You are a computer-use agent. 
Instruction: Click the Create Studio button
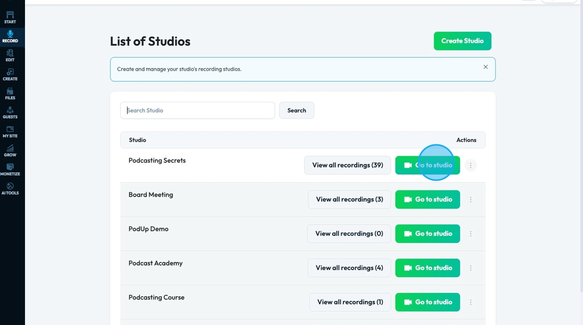click(x=462, y=41)
